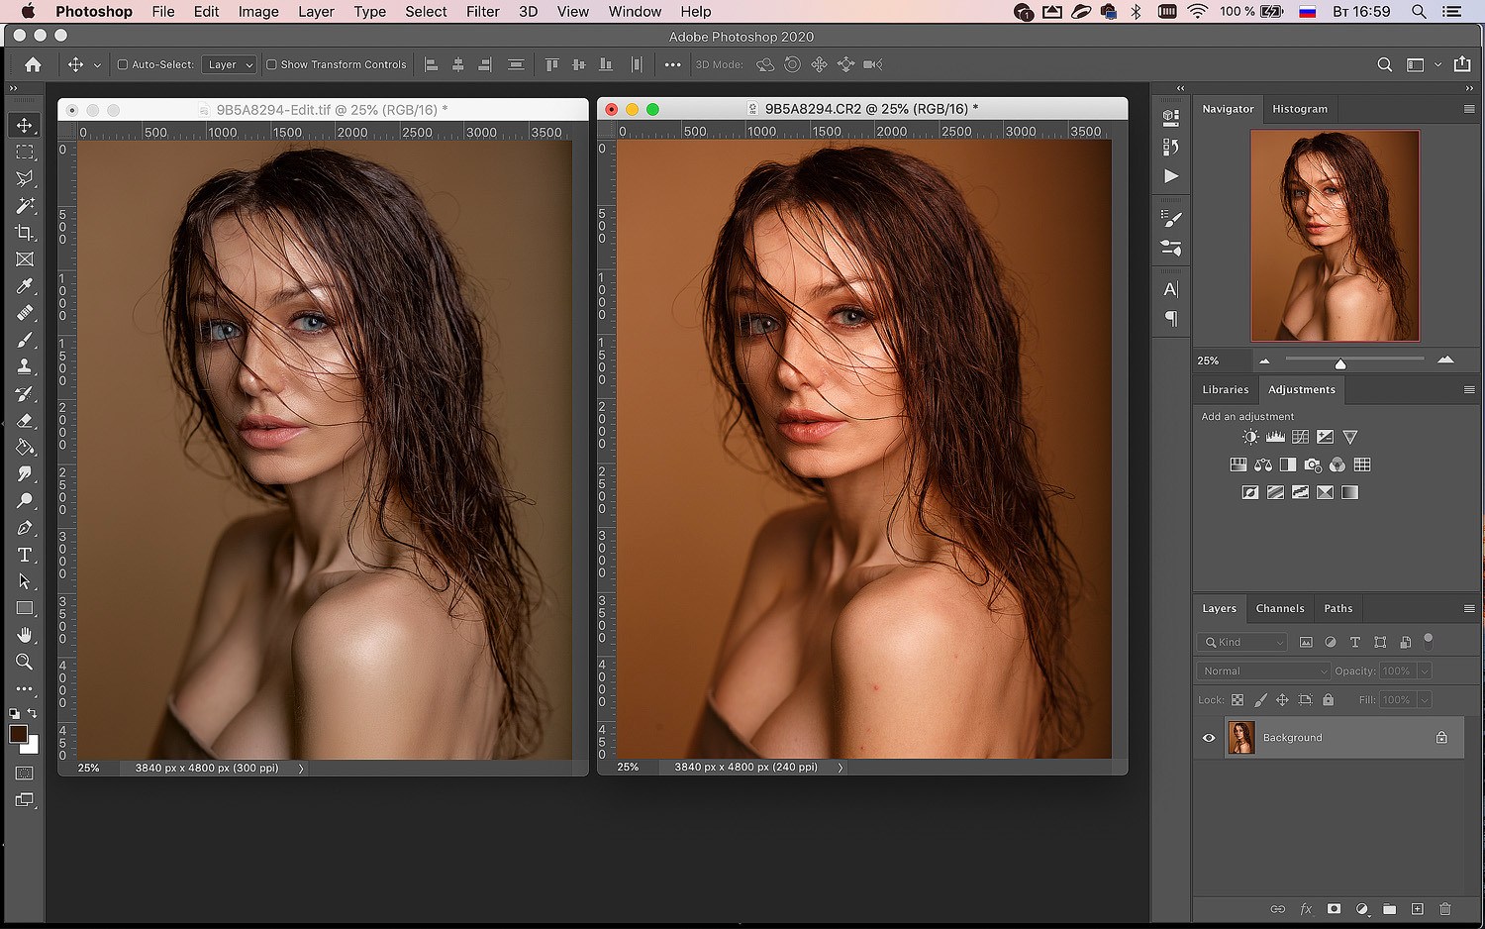Switch to the Histogram tab

point(1300,109)
